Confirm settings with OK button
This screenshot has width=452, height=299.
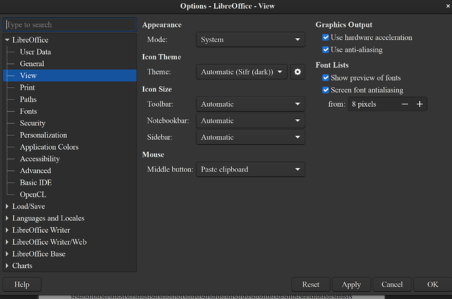point(433,285)
